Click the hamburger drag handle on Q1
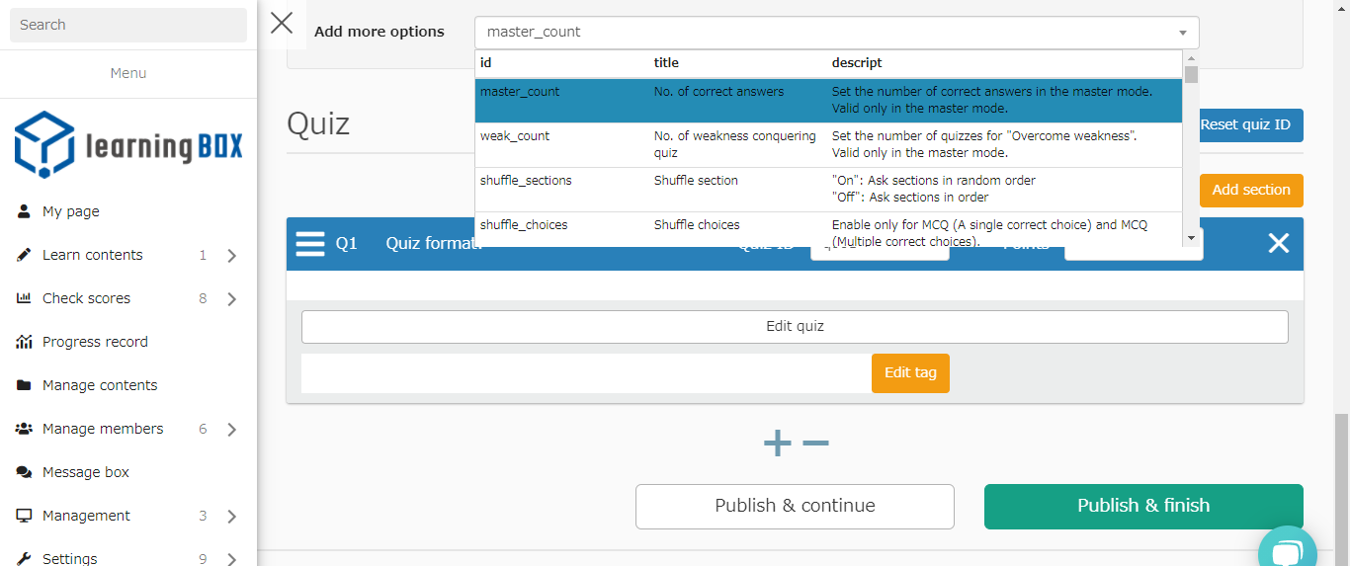Viewport: 1350px width, 566px height. [x=310, y=244]
